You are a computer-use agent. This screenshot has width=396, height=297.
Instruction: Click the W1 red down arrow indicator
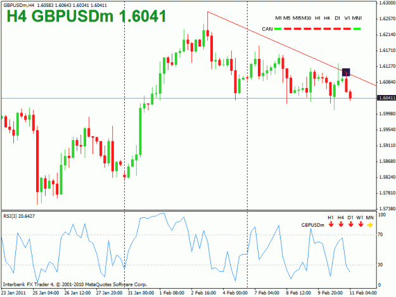[361, 224]
